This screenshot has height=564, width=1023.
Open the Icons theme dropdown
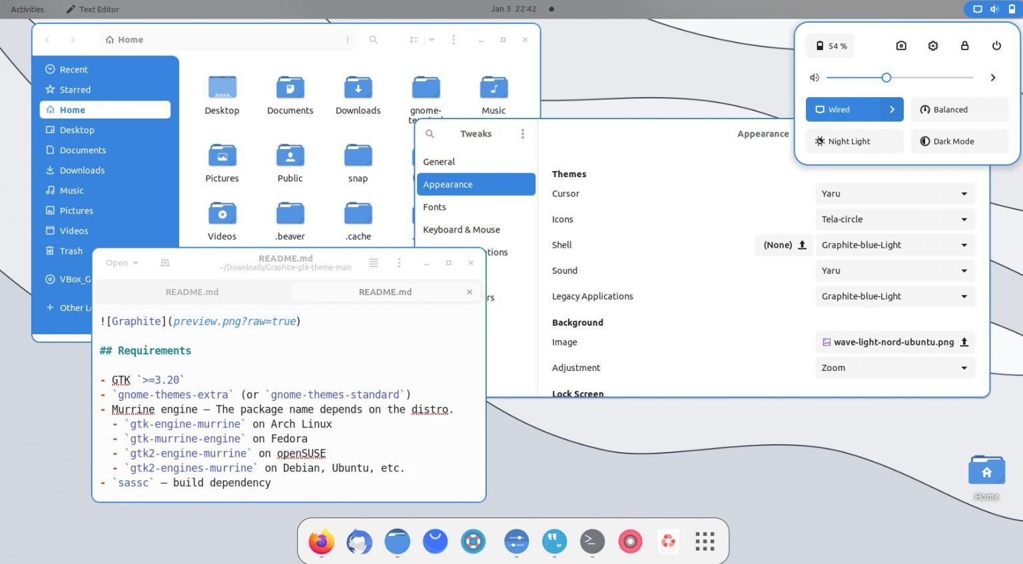pos(894,219)
